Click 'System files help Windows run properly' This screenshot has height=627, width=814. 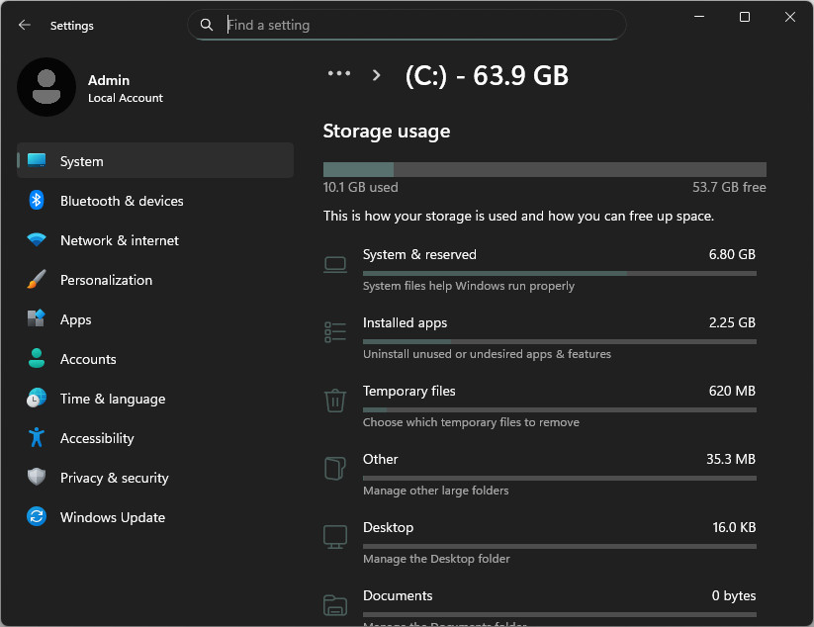(468, 286)
